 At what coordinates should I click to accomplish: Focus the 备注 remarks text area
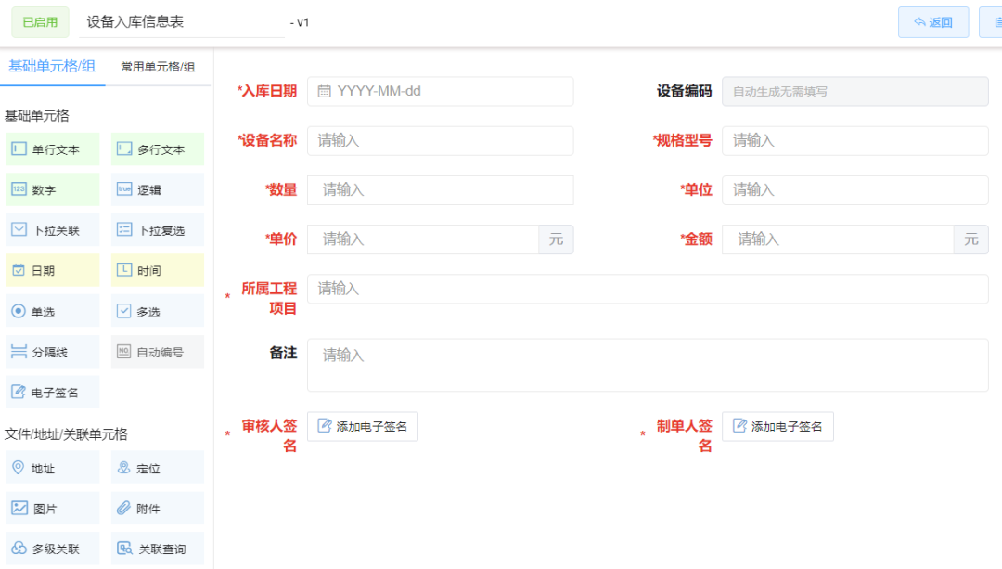coord(648,365)
